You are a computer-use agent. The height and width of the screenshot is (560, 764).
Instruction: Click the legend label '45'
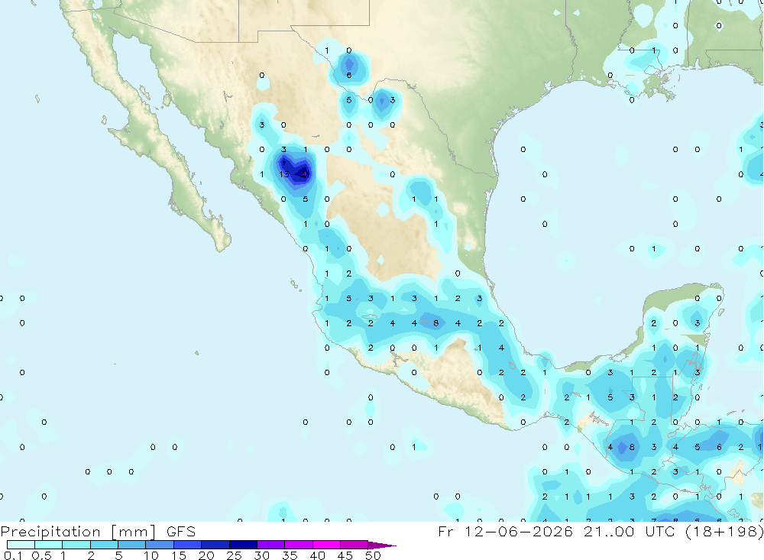click(x=345, y=555)
